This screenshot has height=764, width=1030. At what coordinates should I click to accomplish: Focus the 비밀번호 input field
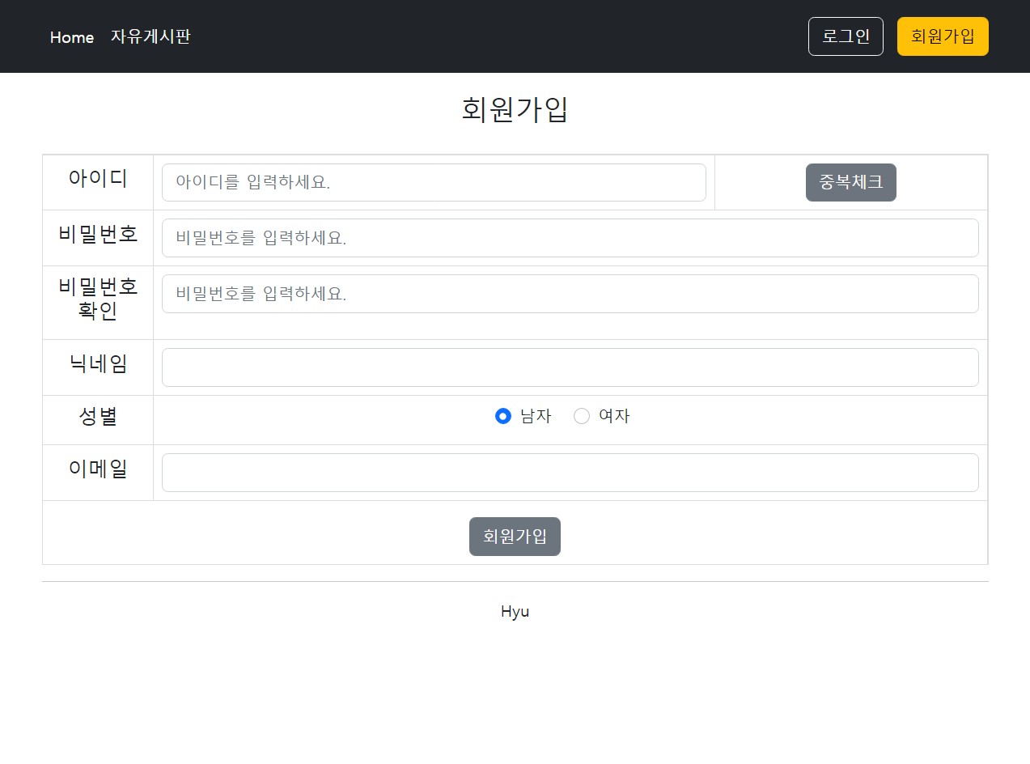[570, 238]
